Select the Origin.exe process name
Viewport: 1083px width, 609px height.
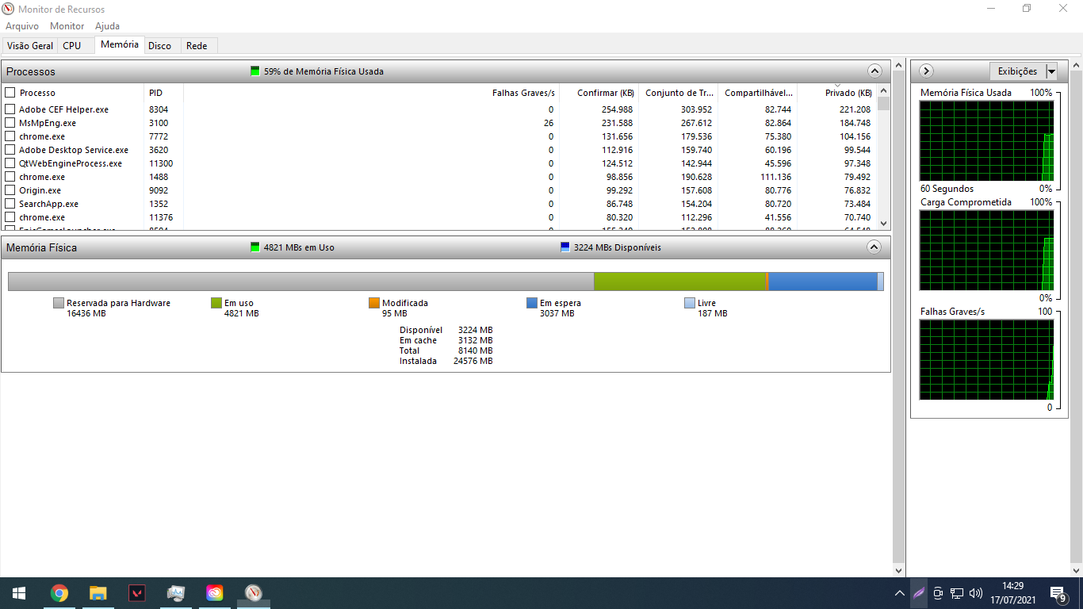[x=40, y=190]
